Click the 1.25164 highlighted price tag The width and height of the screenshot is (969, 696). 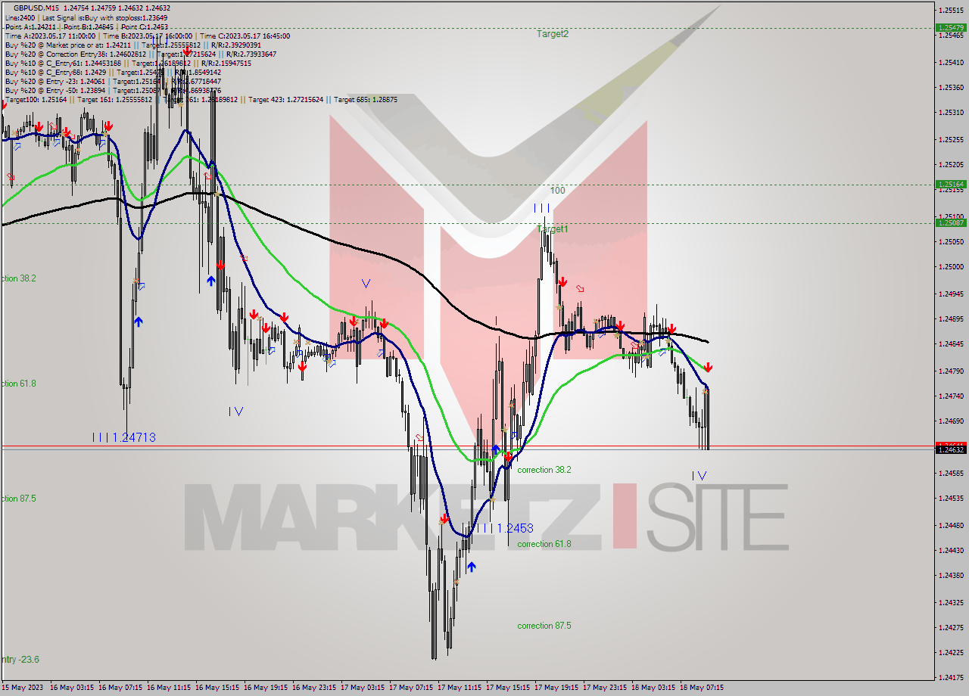coord(951,184)
